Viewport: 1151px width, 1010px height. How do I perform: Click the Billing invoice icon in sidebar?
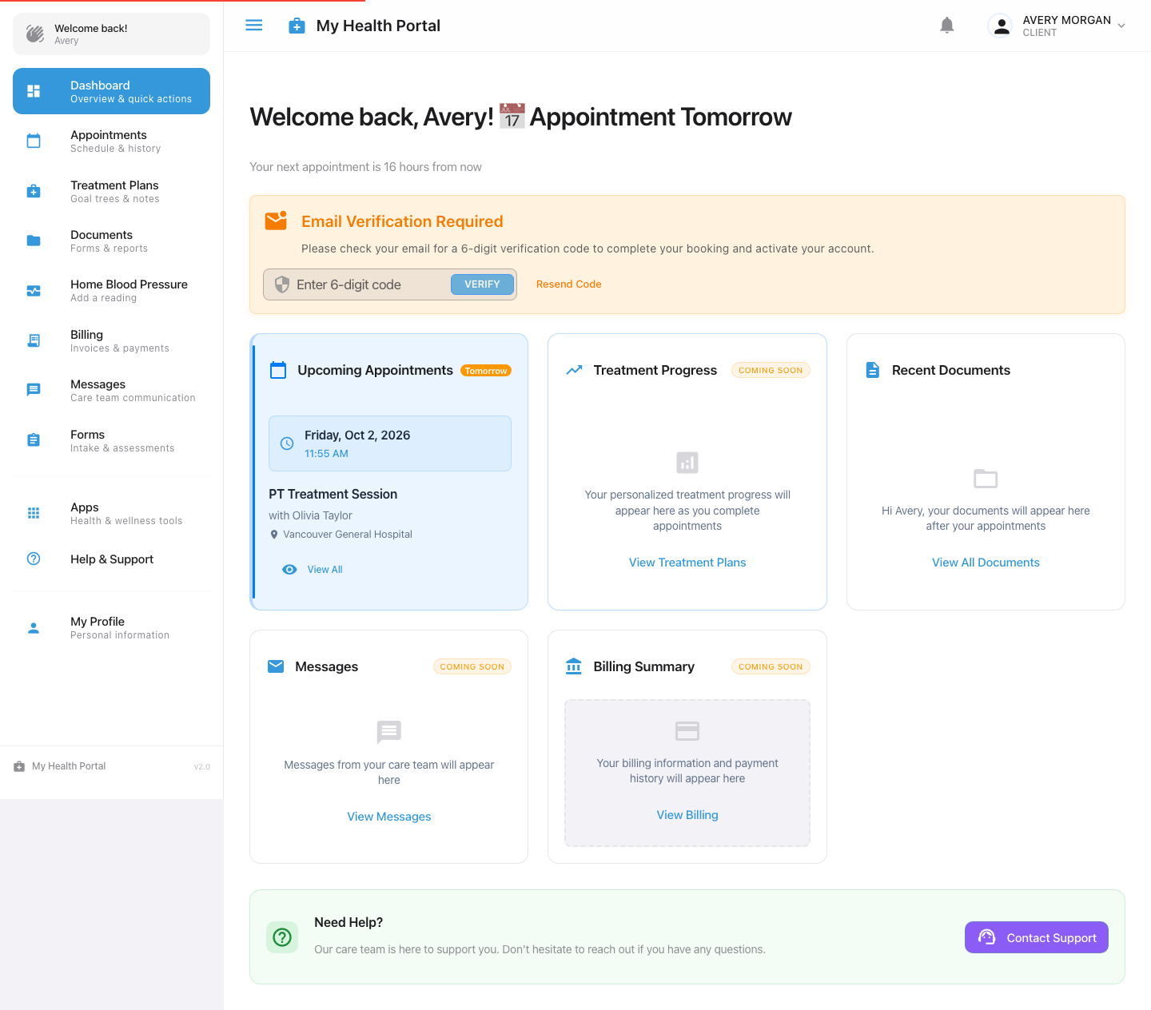pyautogui.click(x=34, y=341)
